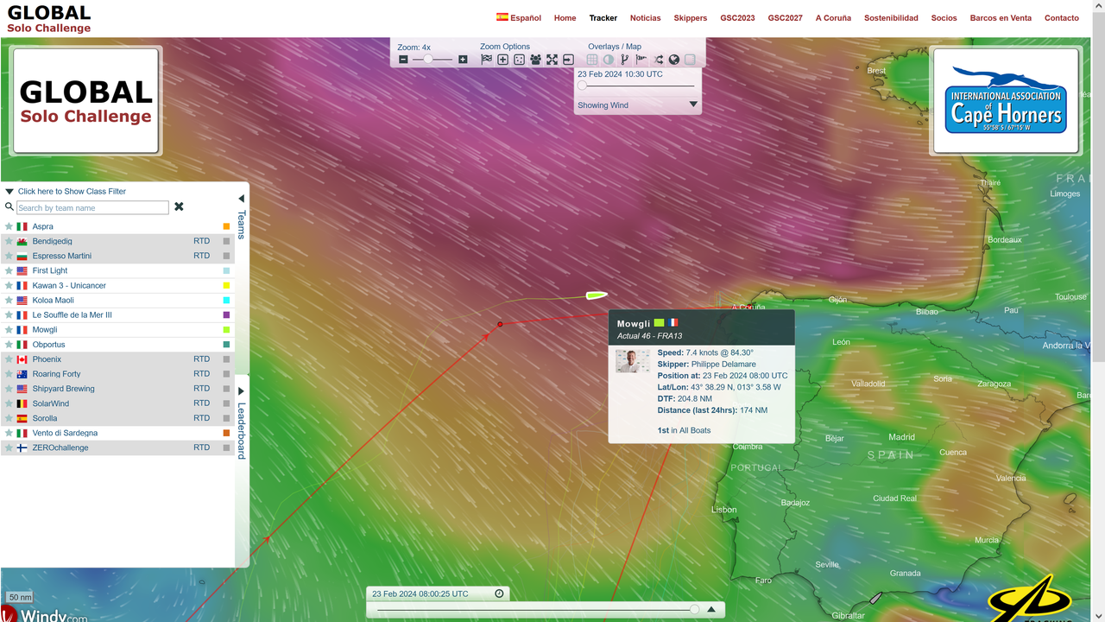
Task: Click the wind forecast time slider
Action: 637,86
